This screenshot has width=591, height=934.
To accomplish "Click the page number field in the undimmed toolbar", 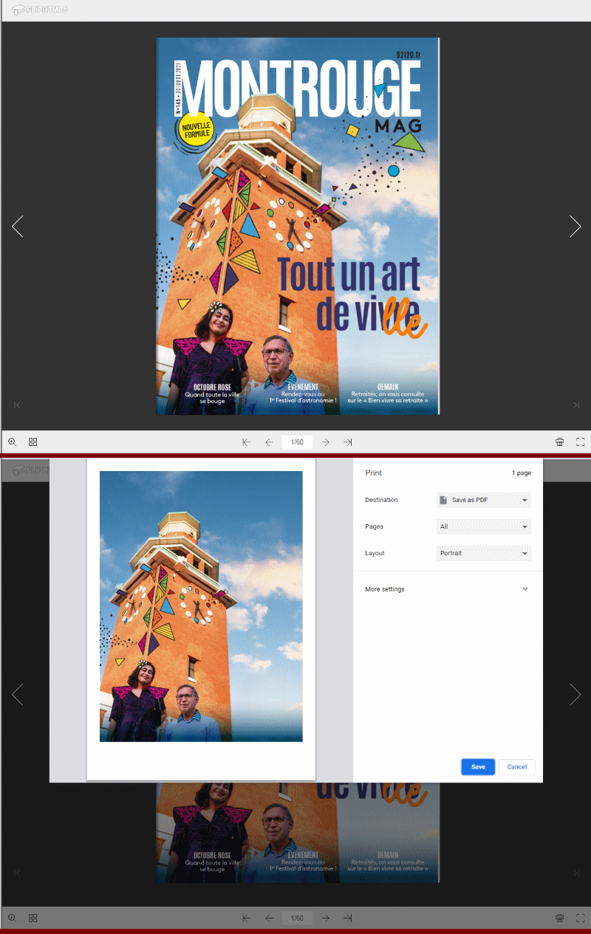I will point(297,442).
